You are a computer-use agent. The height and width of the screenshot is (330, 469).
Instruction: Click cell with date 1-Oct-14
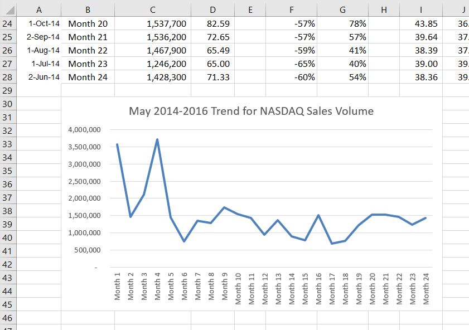tap(39, 23)
